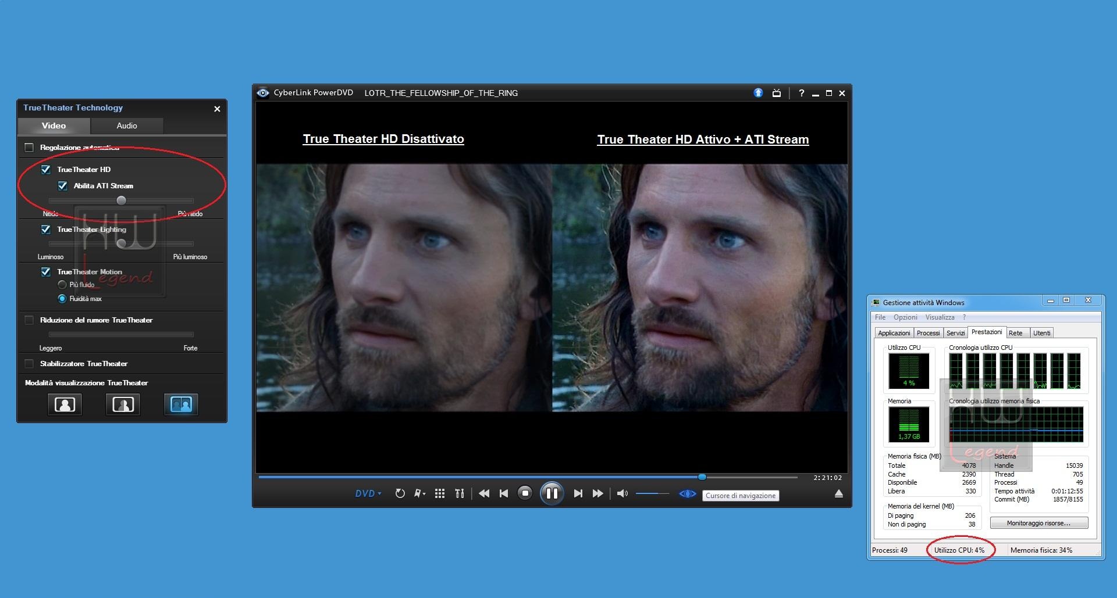Select the full-screen TrueTheater view mode
Viewport: 1117px width, 598px height.
click(x=65, y=404)
